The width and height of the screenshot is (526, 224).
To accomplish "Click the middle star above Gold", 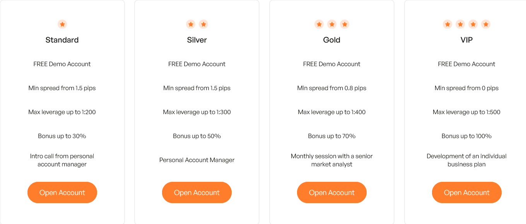I will 332,24.
